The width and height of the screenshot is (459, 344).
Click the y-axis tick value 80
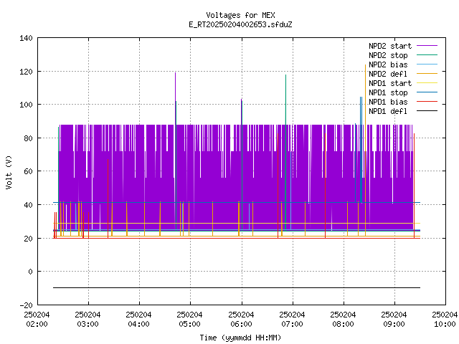coord(28,138)
